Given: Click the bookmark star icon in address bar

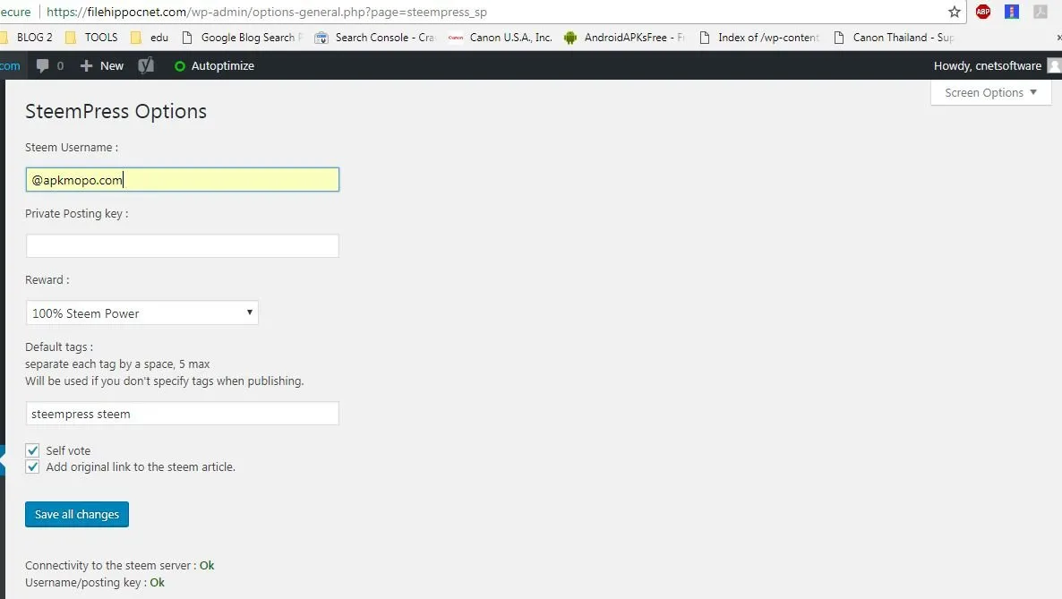Looking at the screenshot, I should point(955,12).
